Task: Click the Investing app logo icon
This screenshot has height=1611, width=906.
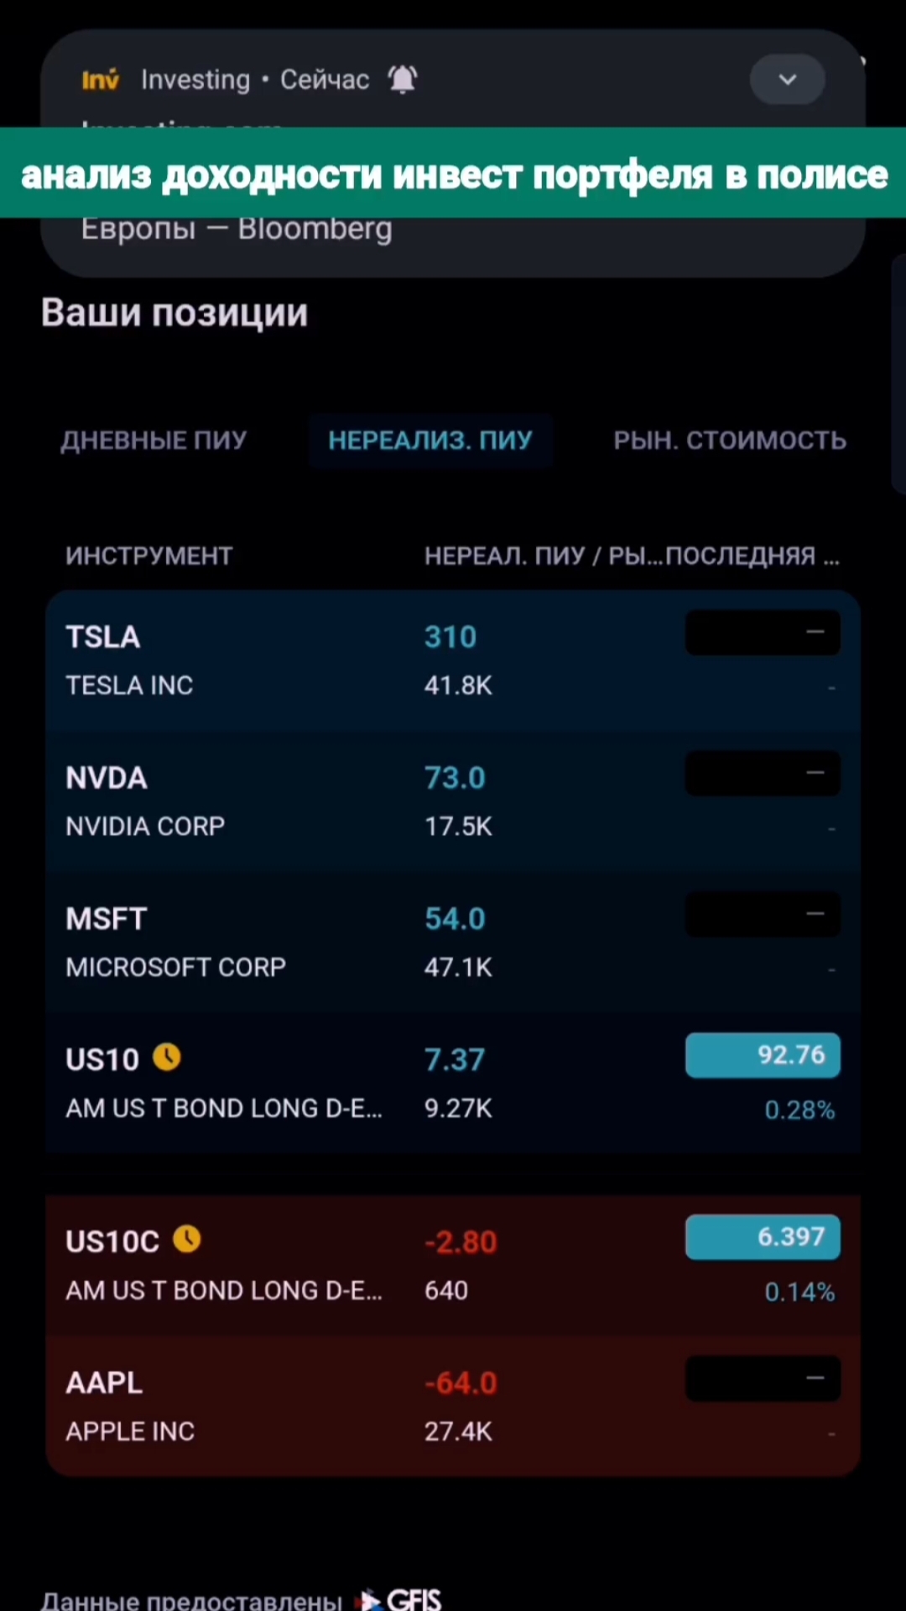Action: click(x=101, y=80)
